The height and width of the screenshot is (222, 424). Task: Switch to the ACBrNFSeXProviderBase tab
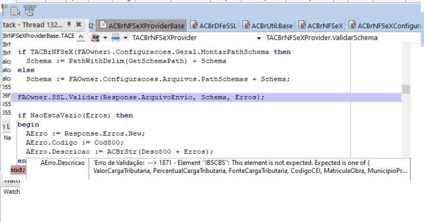pos(141,25)
